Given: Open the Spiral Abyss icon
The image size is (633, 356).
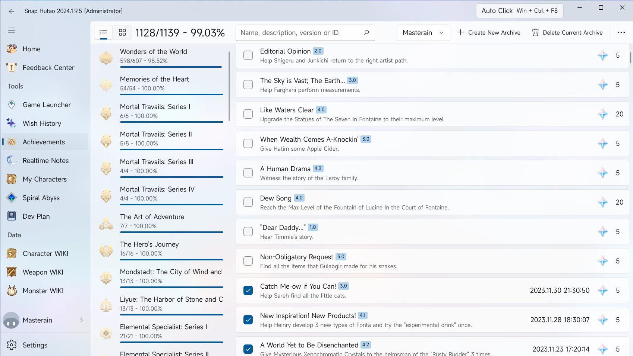Looking at the screenshot, I should pyautogui.click(x=12, y=198).
